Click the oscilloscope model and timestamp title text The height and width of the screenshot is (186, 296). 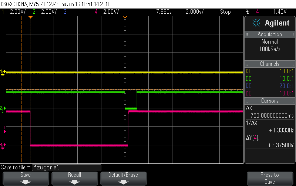(x=55, y=4)
